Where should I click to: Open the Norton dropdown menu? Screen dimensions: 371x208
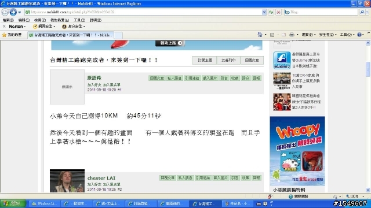point(17,27)
